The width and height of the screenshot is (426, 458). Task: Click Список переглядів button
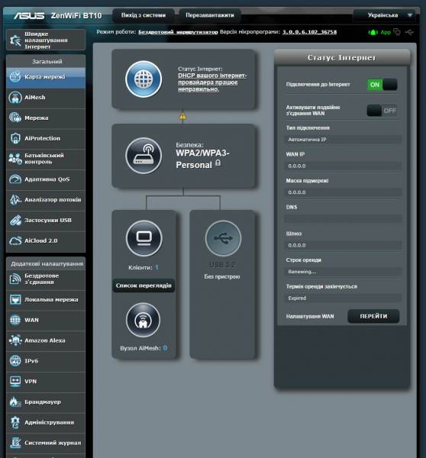[144, 285]
